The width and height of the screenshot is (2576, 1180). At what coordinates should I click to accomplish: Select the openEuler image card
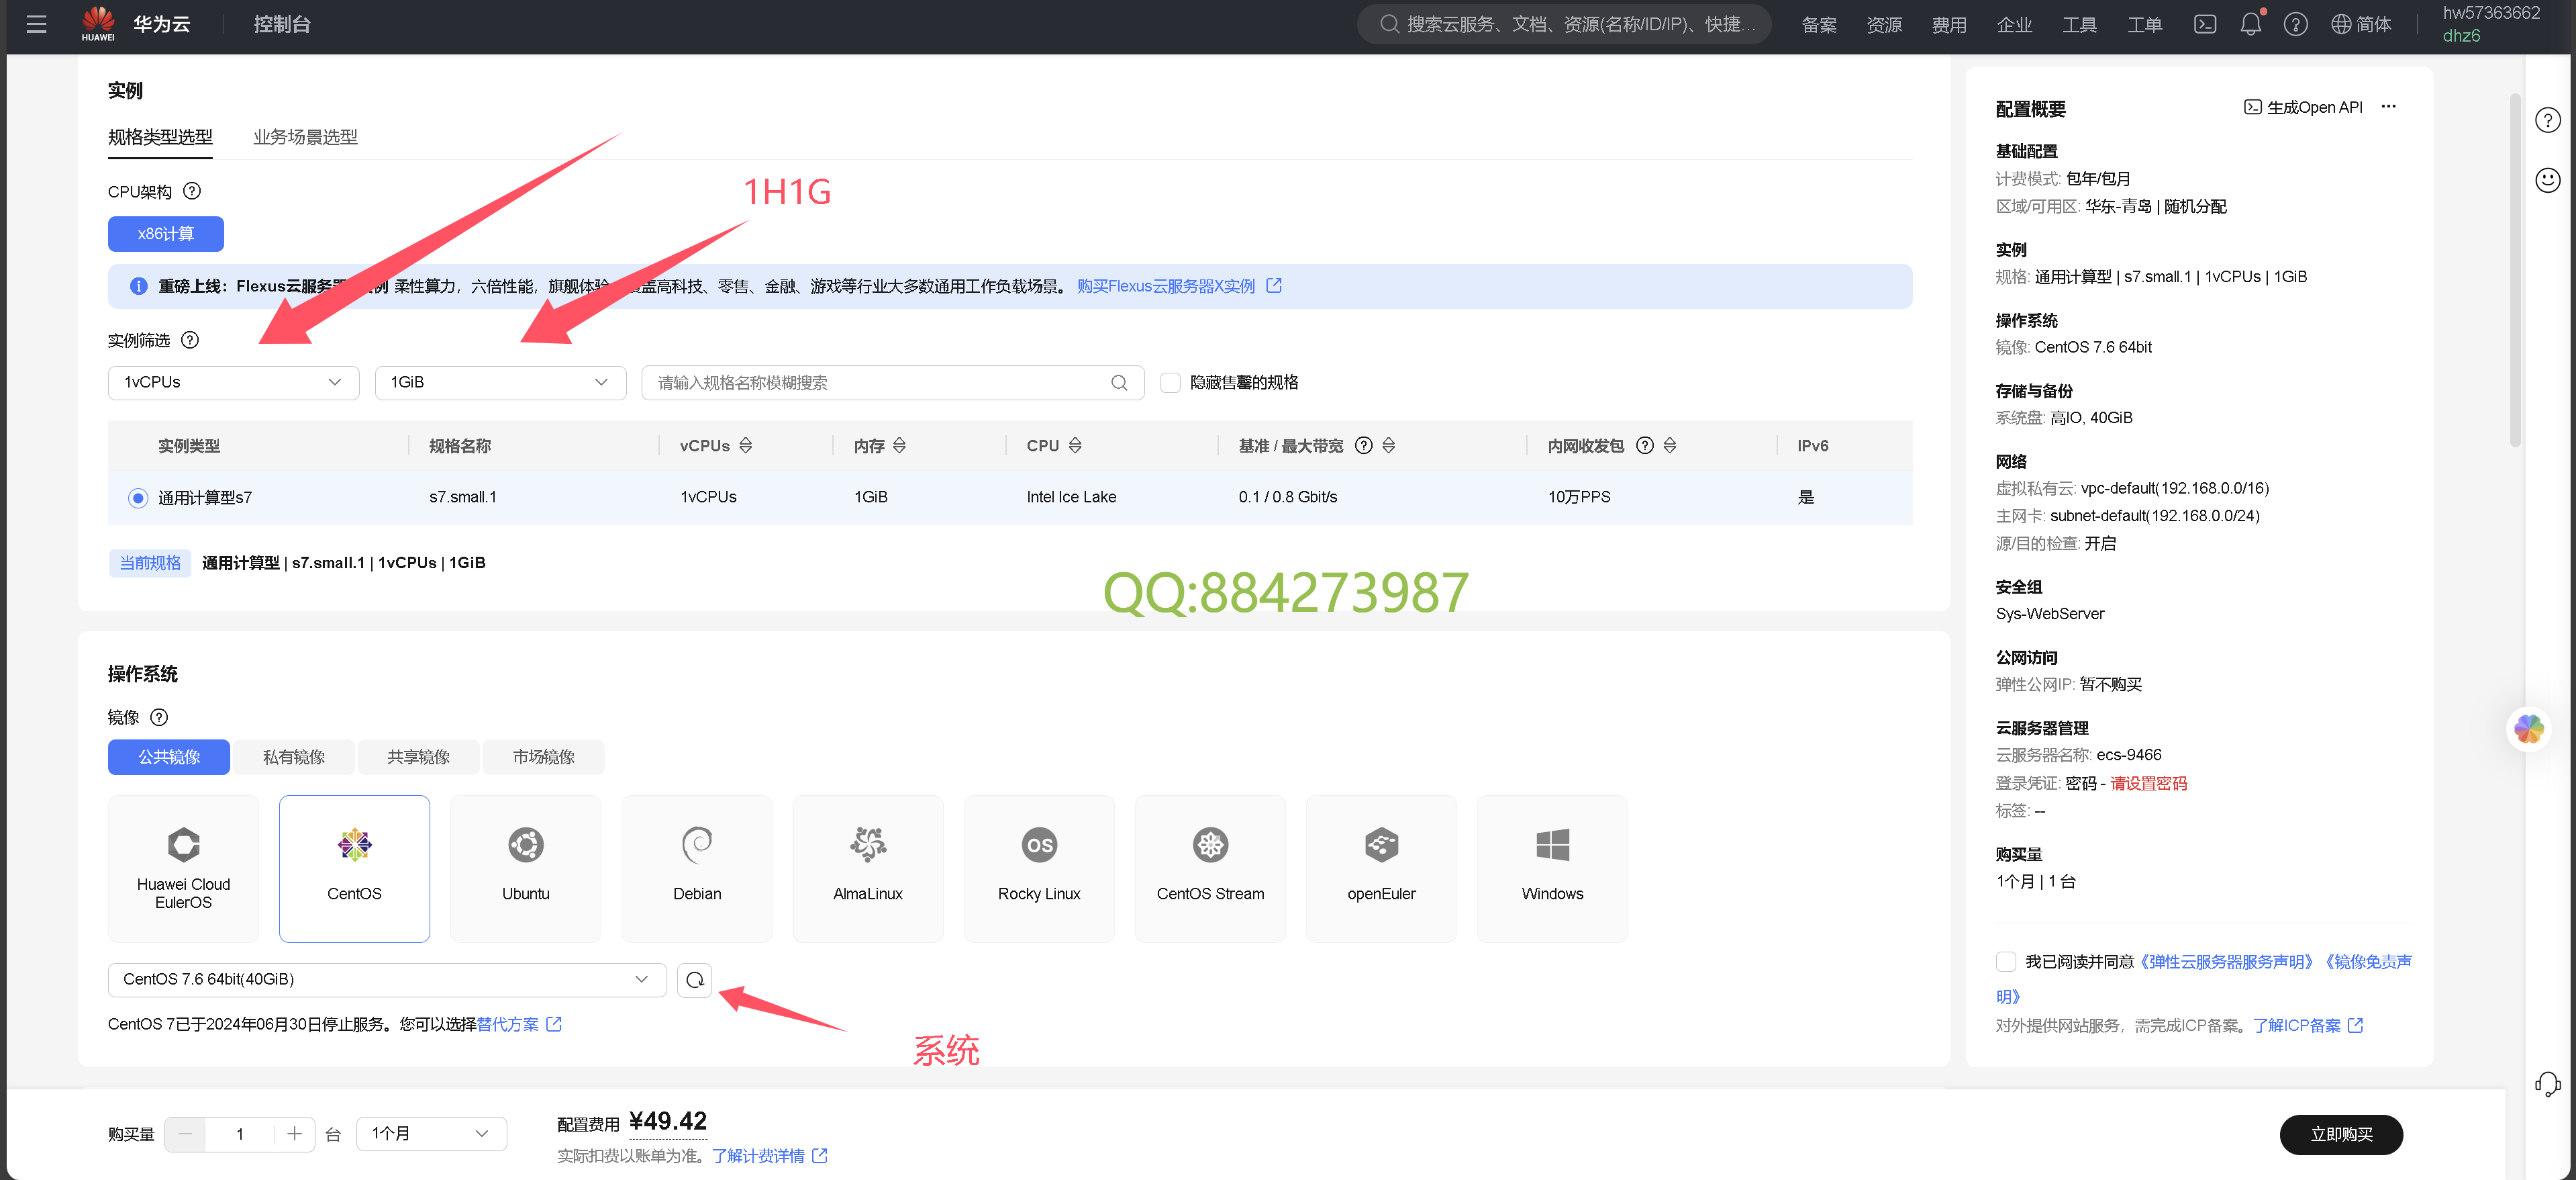(1381, 868)
